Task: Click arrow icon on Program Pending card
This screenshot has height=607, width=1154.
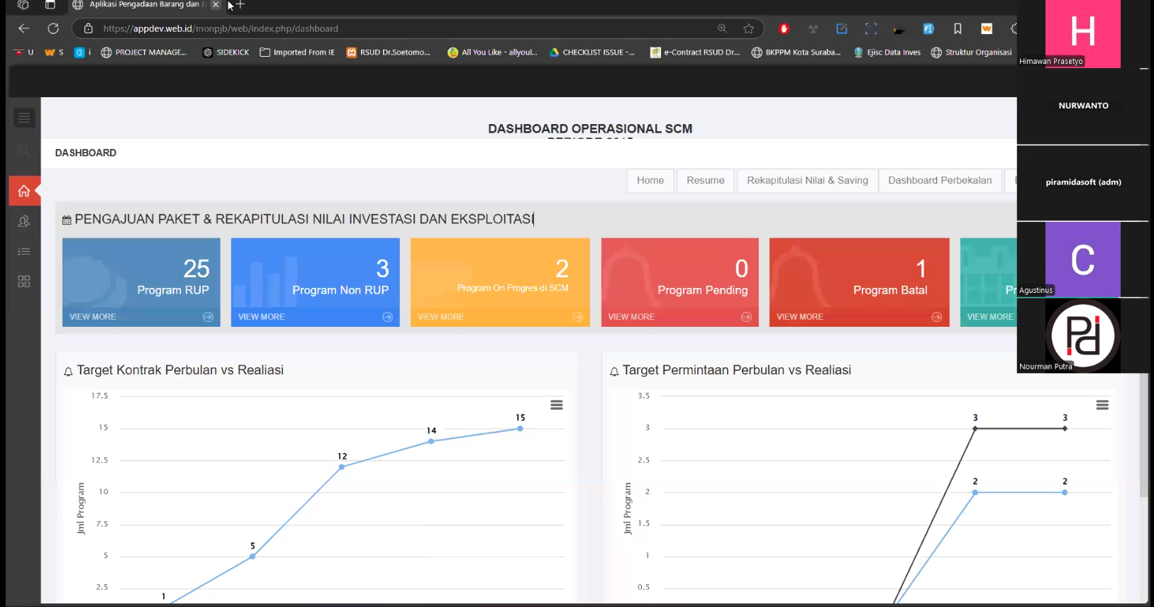Action: pos(746,317)
